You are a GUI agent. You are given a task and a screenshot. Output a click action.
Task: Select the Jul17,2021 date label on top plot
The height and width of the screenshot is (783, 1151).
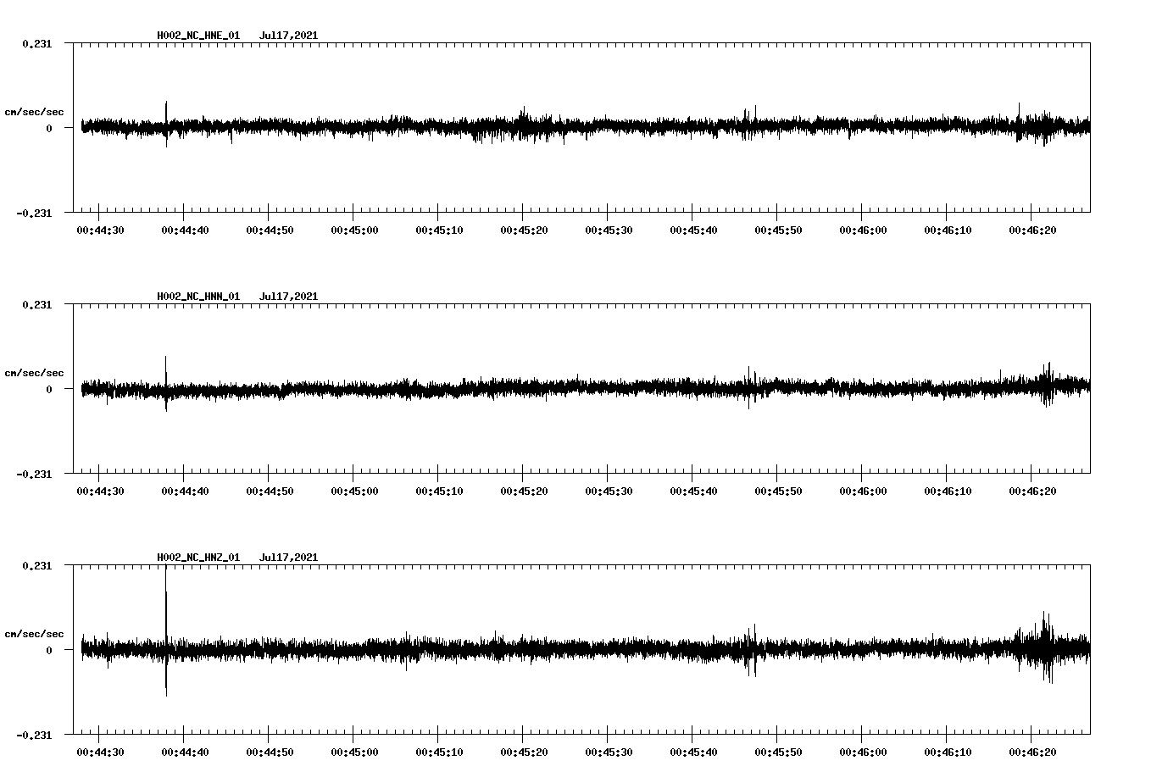coord(288,36)
